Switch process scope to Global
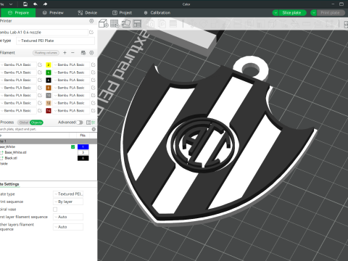The height and width of the screenshot is (261, 348). coord(24,123)
